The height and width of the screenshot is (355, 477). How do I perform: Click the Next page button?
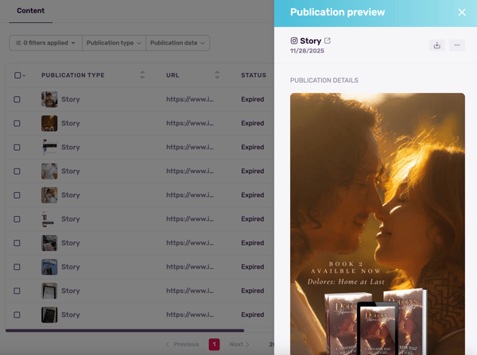click(x=239, y=344)
